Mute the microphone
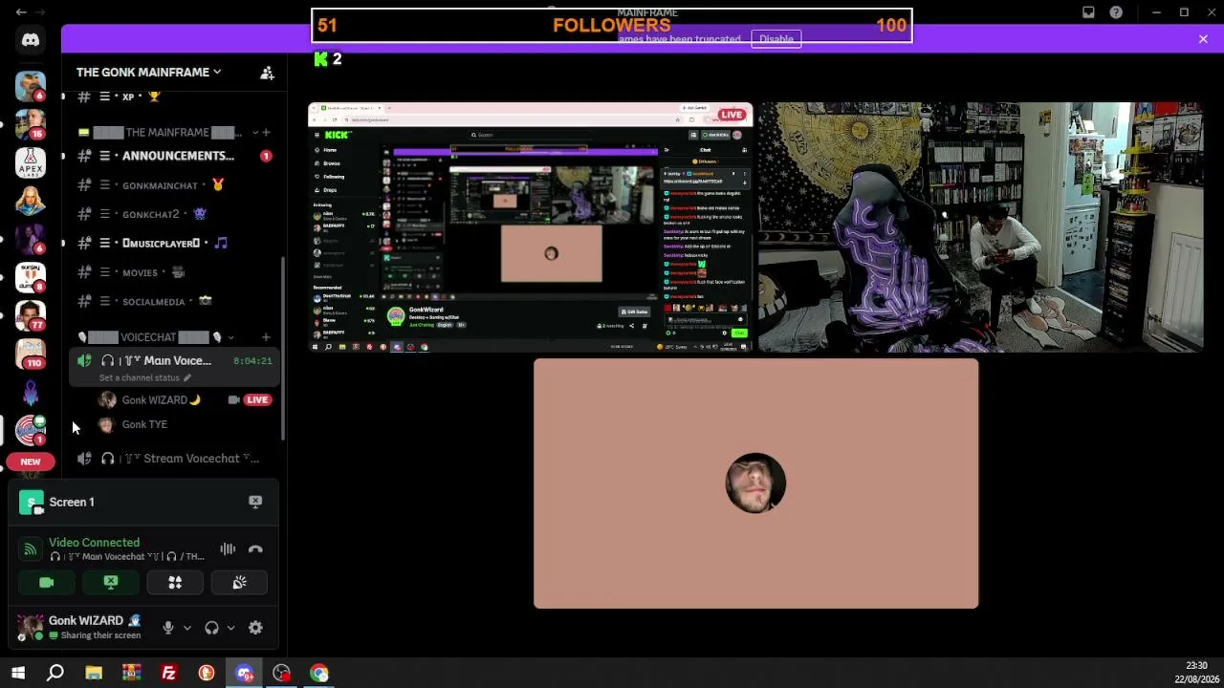The height and width of the screenshot is (688, 1224). click(168, 628)
